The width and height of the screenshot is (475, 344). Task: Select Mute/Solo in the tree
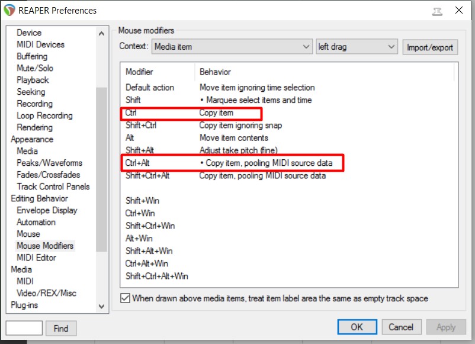35,68
